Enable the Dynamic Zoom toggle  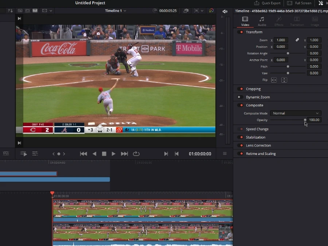click(x=241, y=97)
